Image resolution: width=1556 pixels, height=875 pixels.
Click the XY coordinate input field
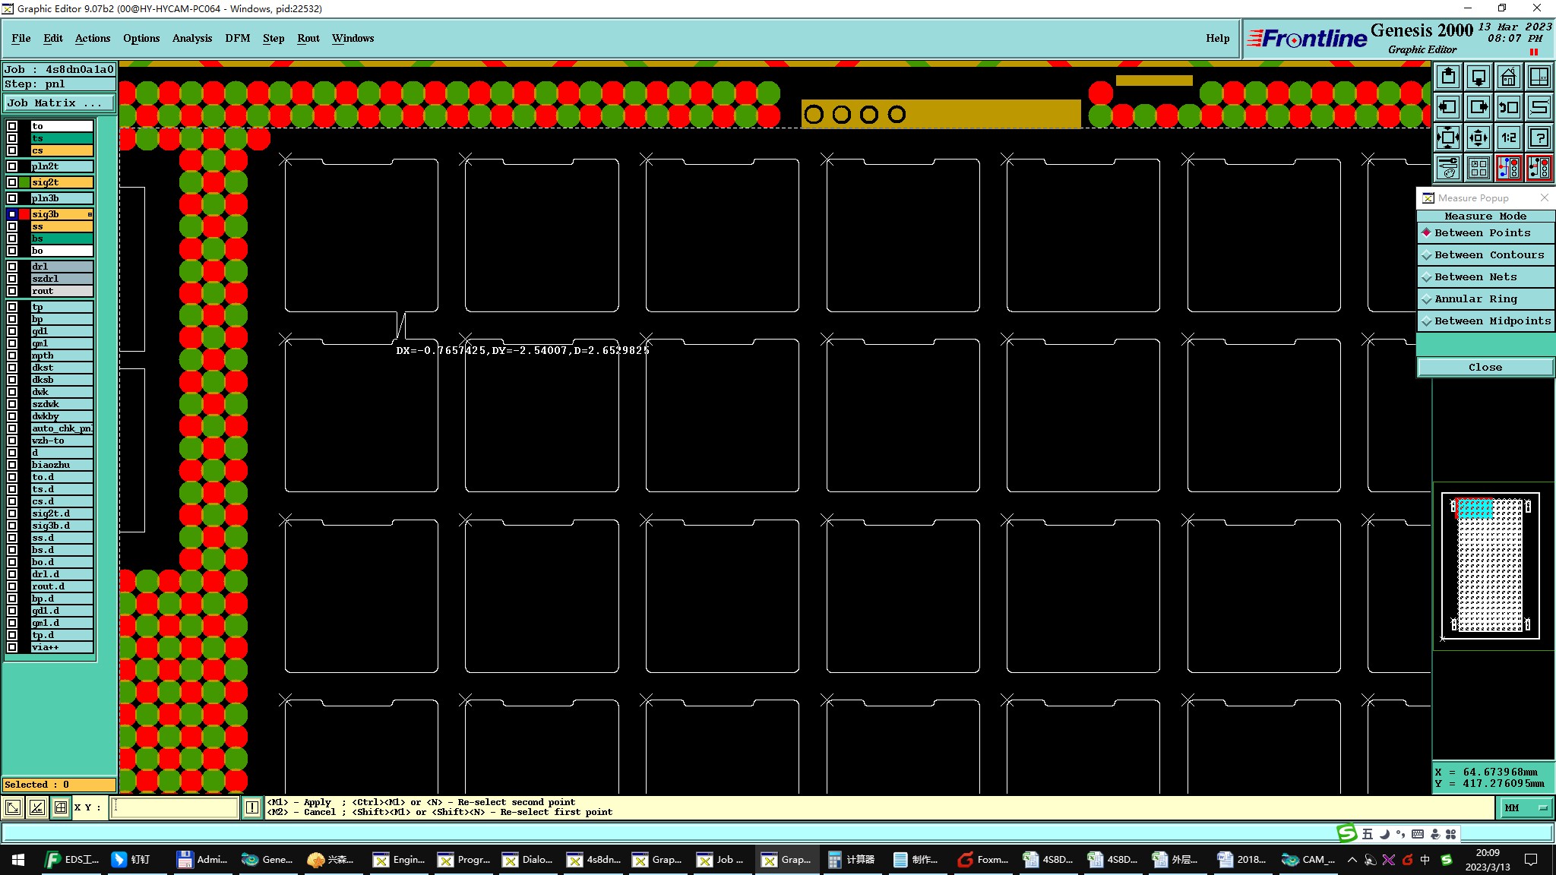pos(175,807)
